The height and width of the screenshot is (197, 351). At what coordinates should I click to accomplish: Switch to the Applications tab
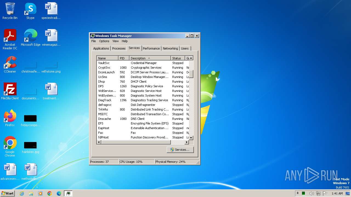tap(101, 48)
